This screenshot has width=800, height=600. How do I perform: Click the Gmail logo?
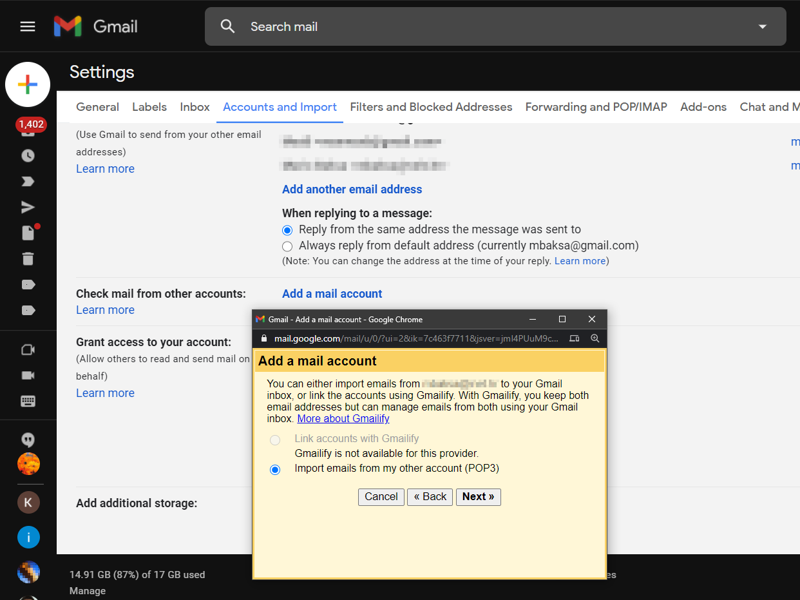[x=95, y=26]
